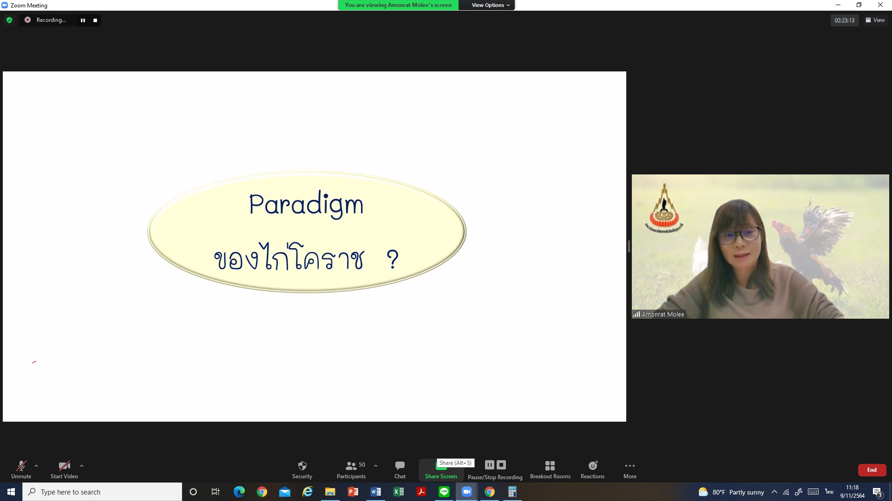Expand arrow next to Participants
Screen dimensions: 892x501
pyautogui.click(x=376, y=466)
